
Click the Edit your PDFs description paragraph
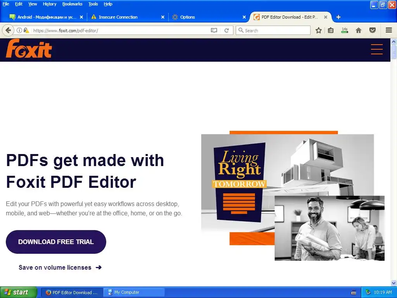point(94,208)
